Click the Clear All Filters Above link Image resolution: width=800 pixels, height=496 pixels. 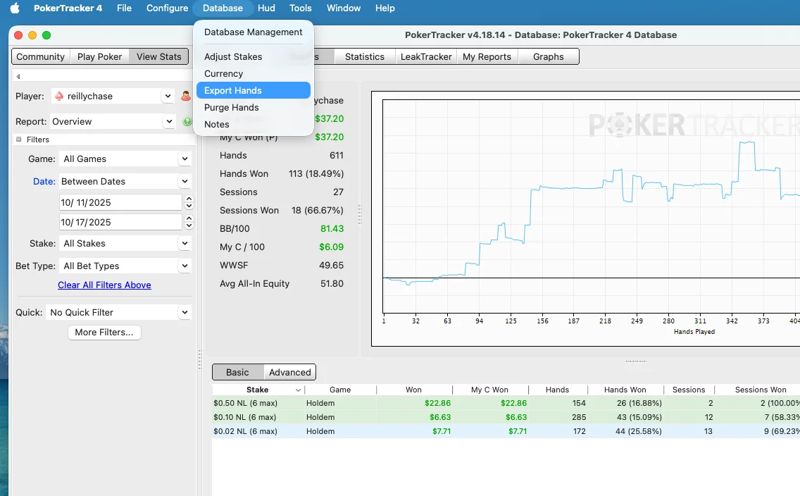coord(104,285)
